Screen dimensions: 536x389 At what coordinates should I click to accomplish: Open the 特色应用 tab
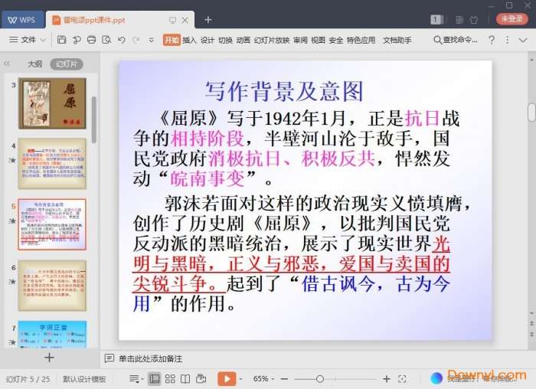(x=361, y=40)
